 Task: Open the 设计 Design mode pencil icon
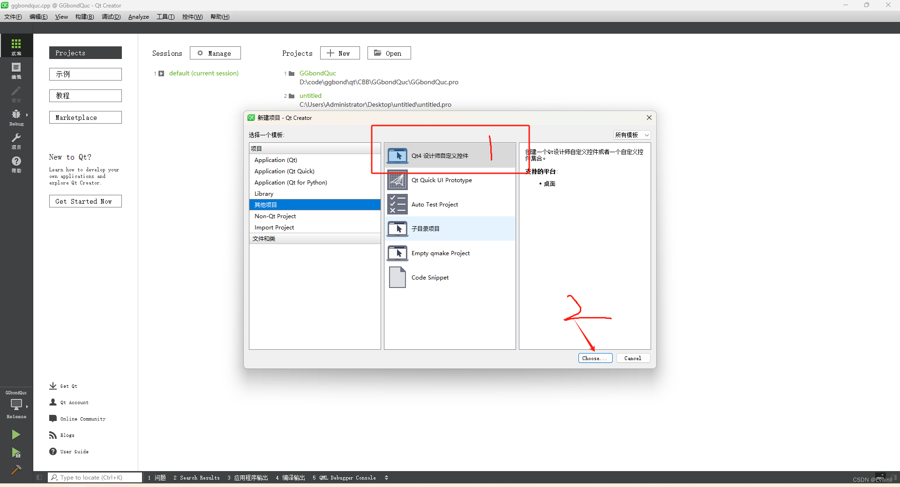click(x=16, y=94)
